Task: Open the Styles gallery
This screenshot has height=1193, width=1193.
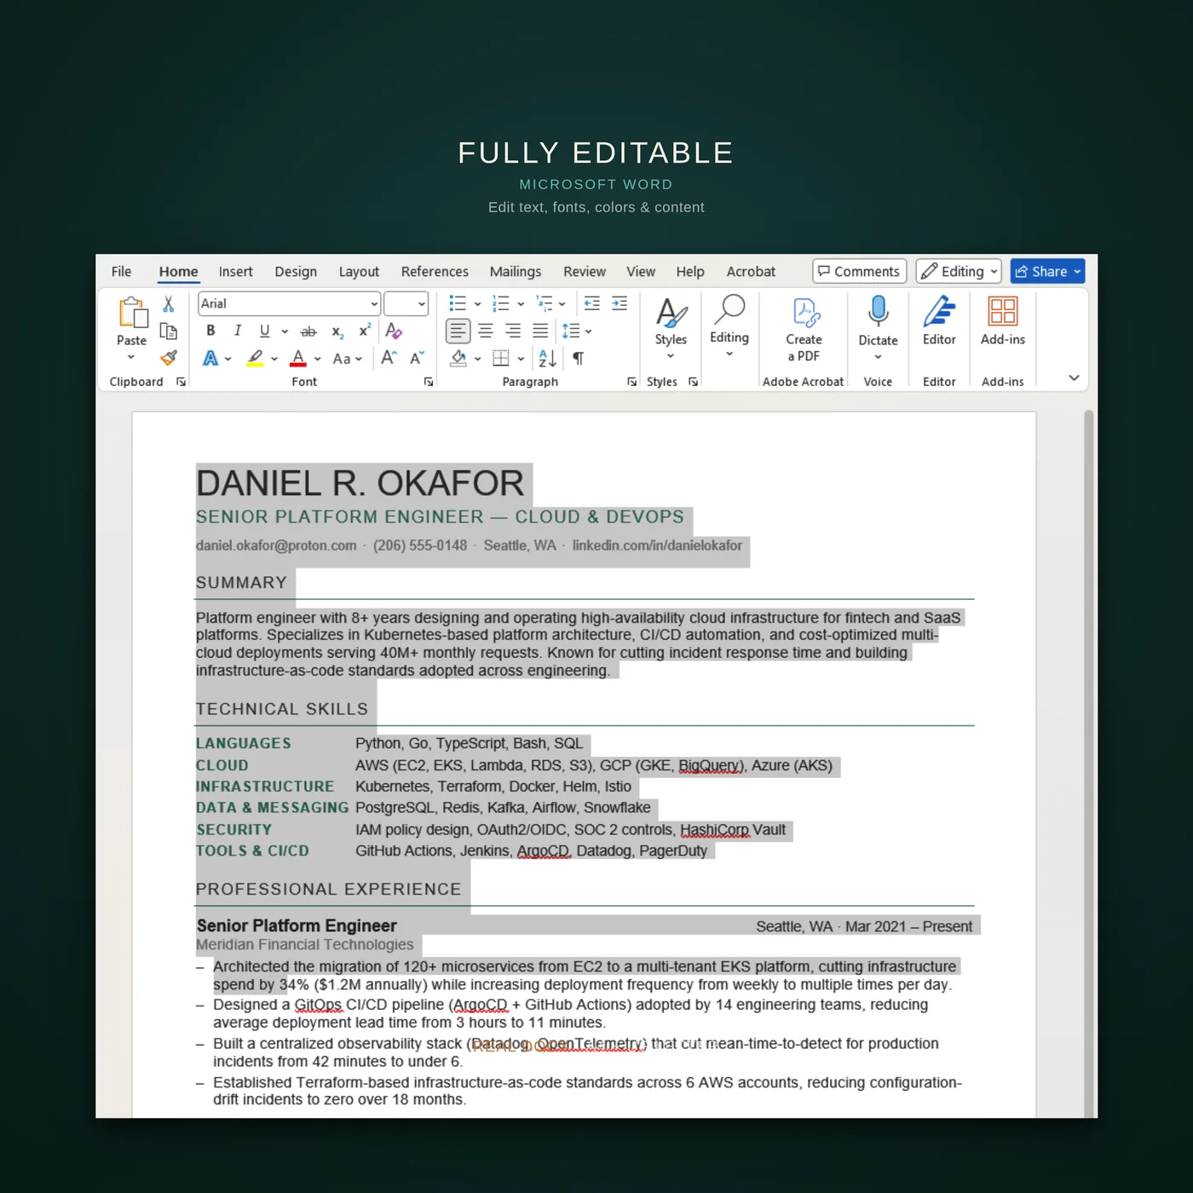Action: (x=671, y=328)
